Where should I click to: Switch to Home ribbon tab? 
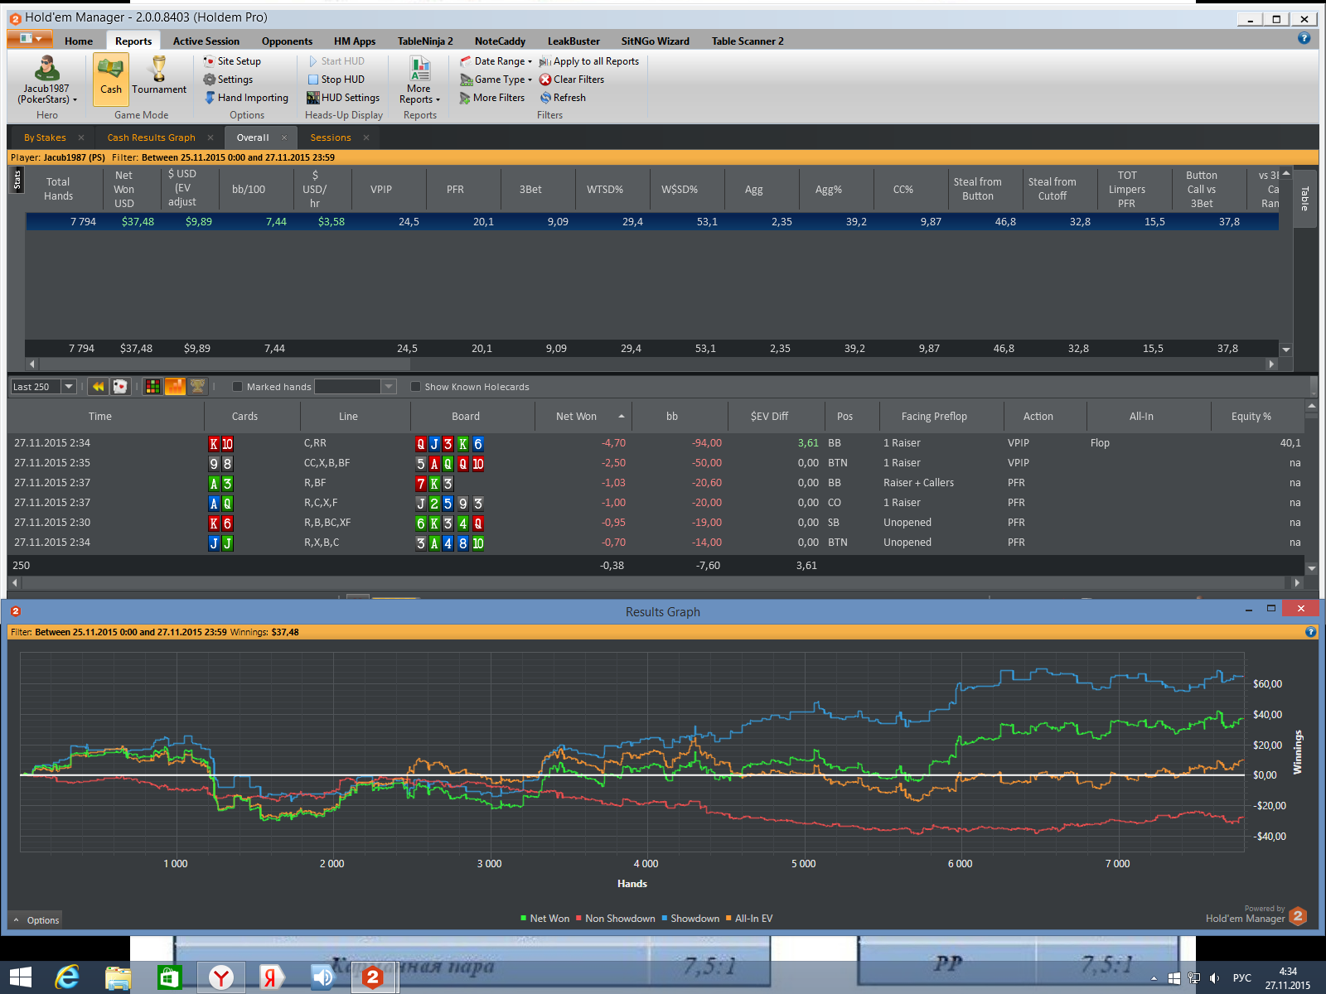click(x=79, y=41)
